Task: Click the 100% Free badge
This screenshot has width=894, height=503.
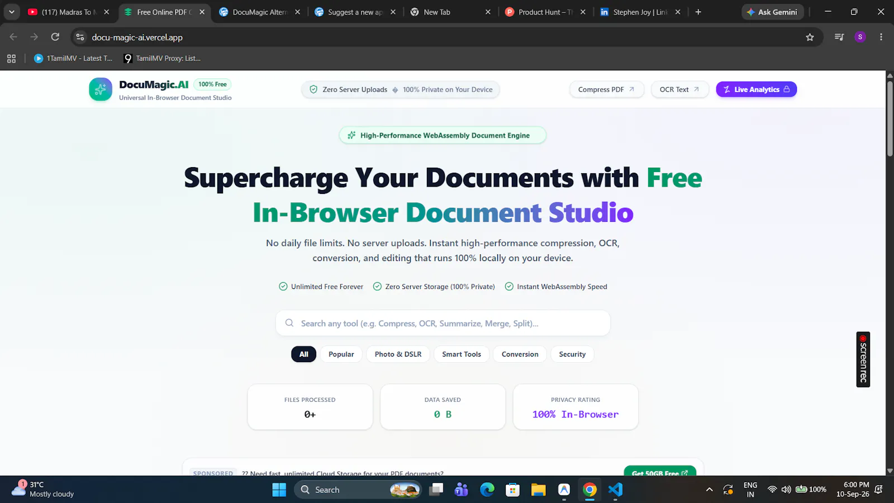Action: click(212, 84)
